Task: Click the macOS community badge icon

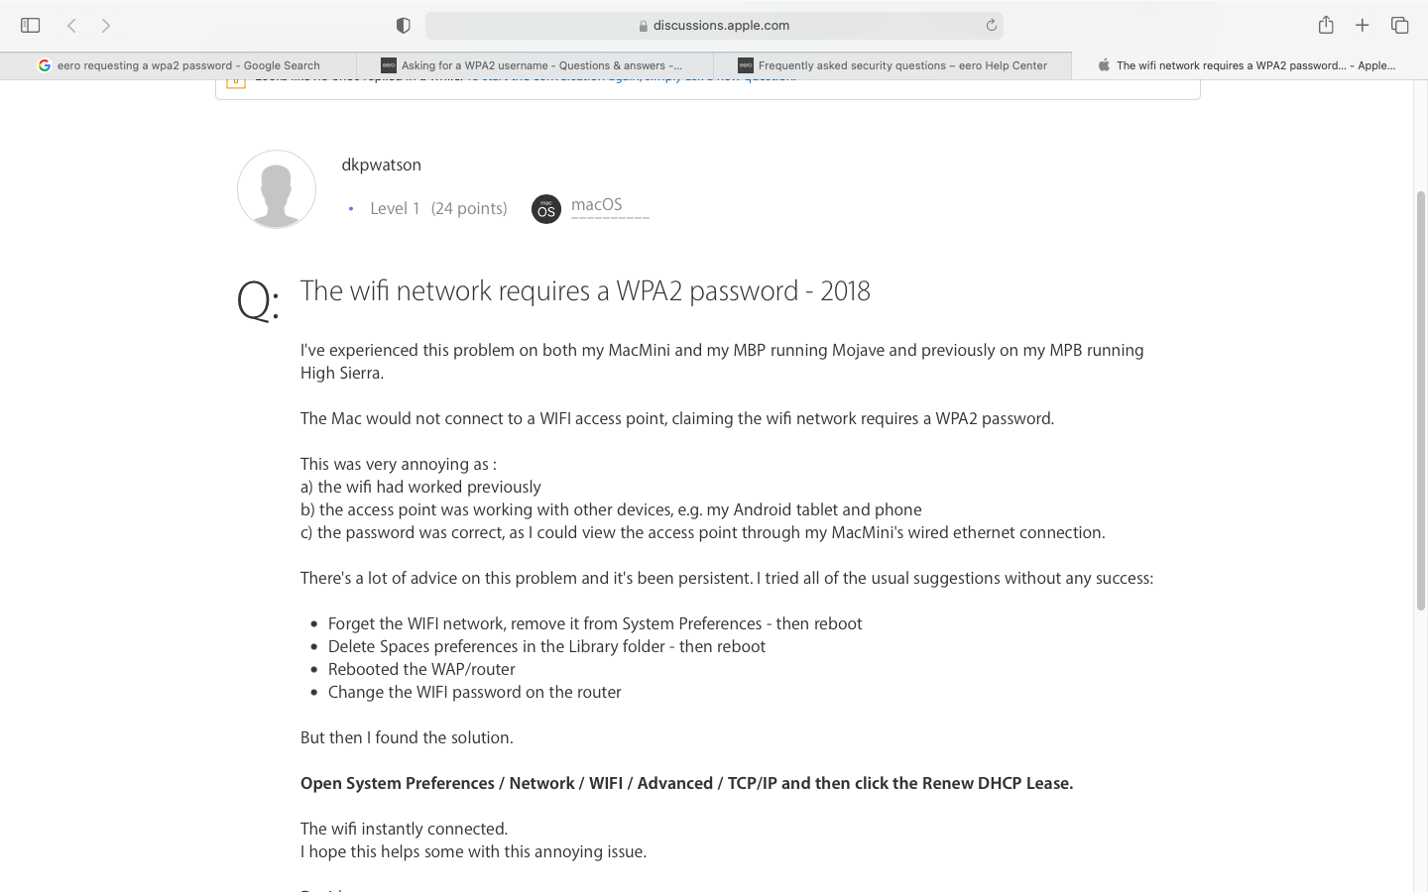Action: (546, 209)
